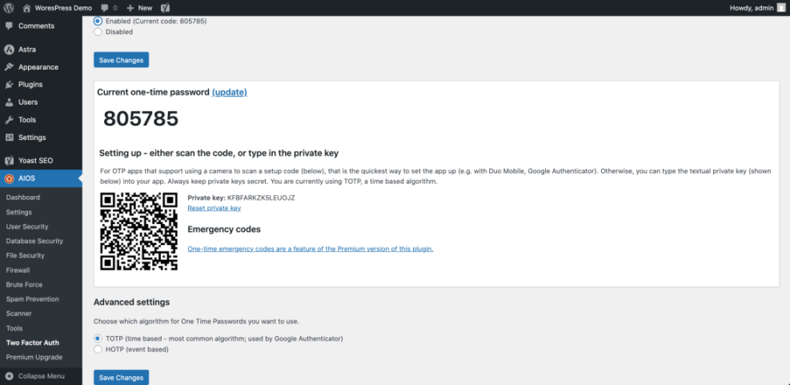Viewport: 790px width, 385px height.
Task: Open comments bubble in admin bar
Action: (104, 8)
